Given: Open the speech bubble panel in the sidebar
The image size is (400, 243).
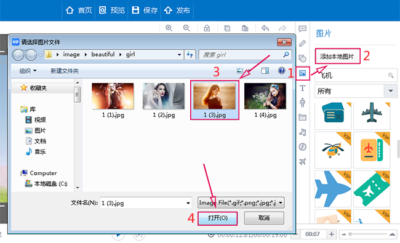Looking at the screenshot, I should (x=303, y=29).
